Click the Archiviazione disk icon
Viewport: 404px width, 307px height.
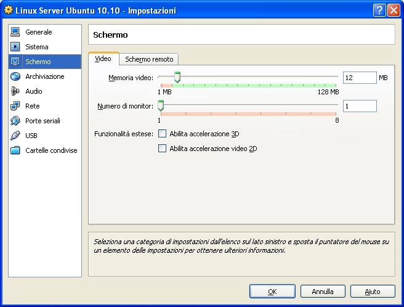[15, 76]
